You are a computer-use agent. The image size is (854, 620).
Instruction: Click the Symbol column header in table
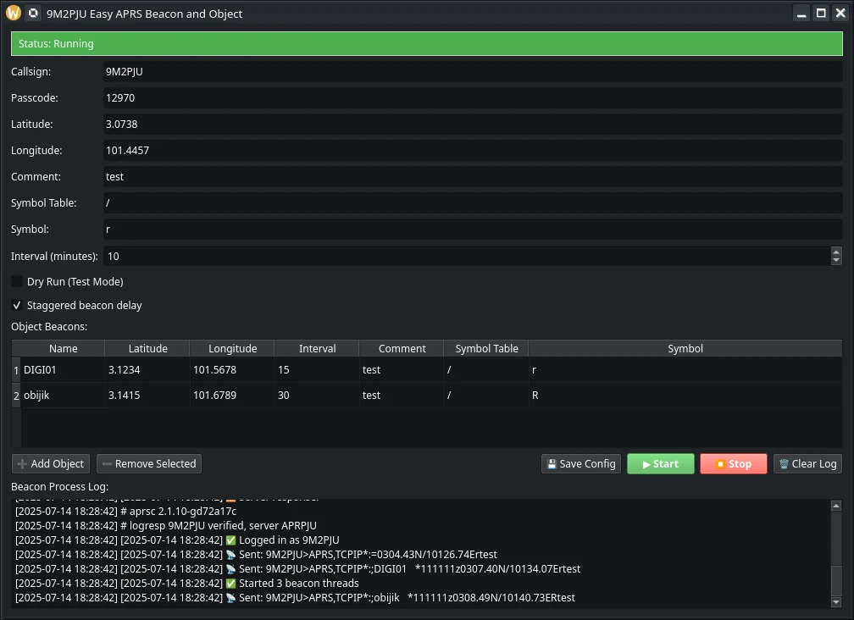(685, 348)
